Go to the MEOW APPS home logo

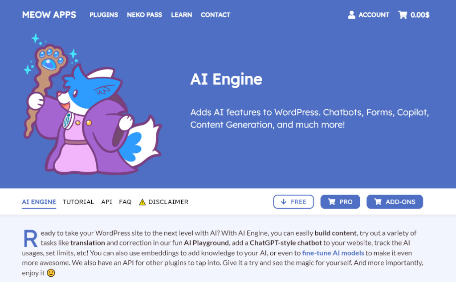(x=49, y=15)
